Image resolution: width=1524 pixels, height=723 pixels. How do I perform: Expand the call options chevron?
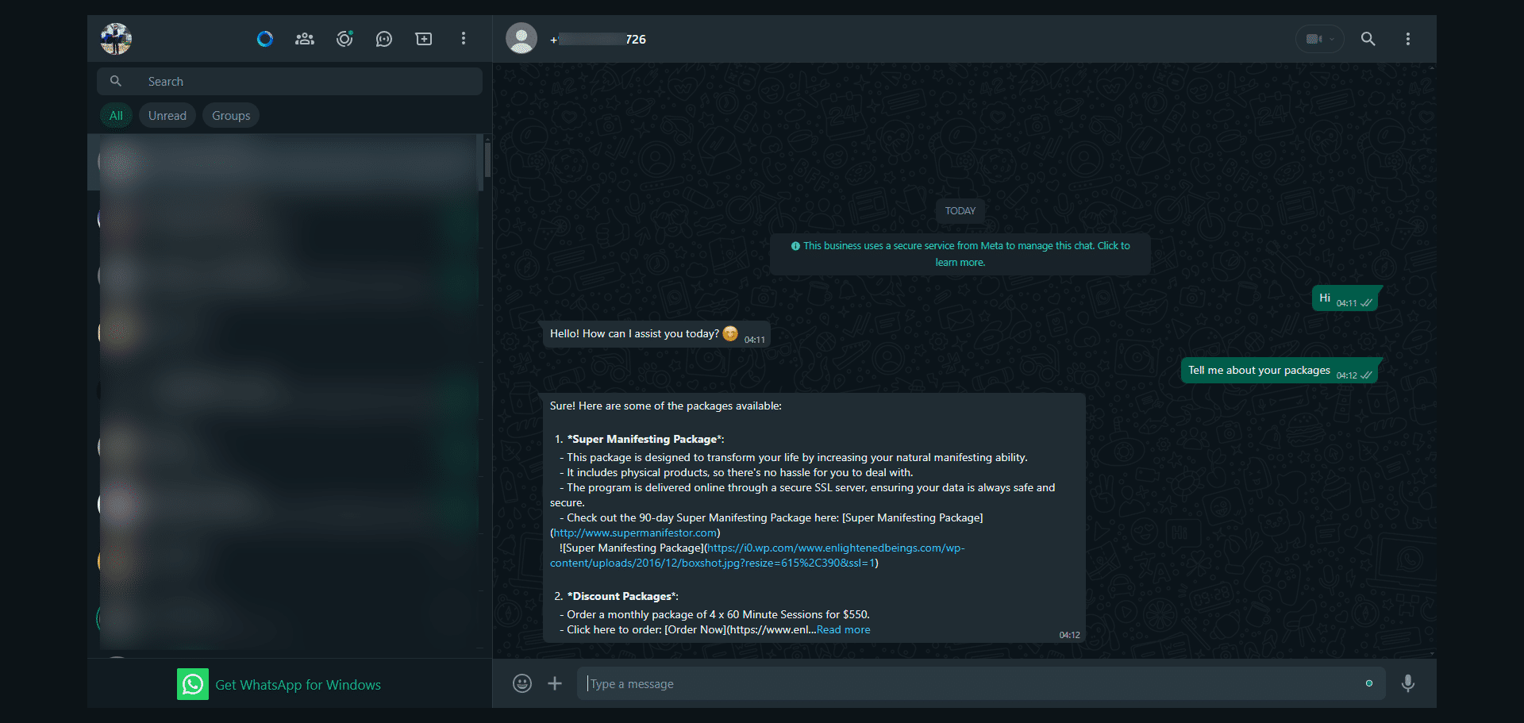point(1332,38)
